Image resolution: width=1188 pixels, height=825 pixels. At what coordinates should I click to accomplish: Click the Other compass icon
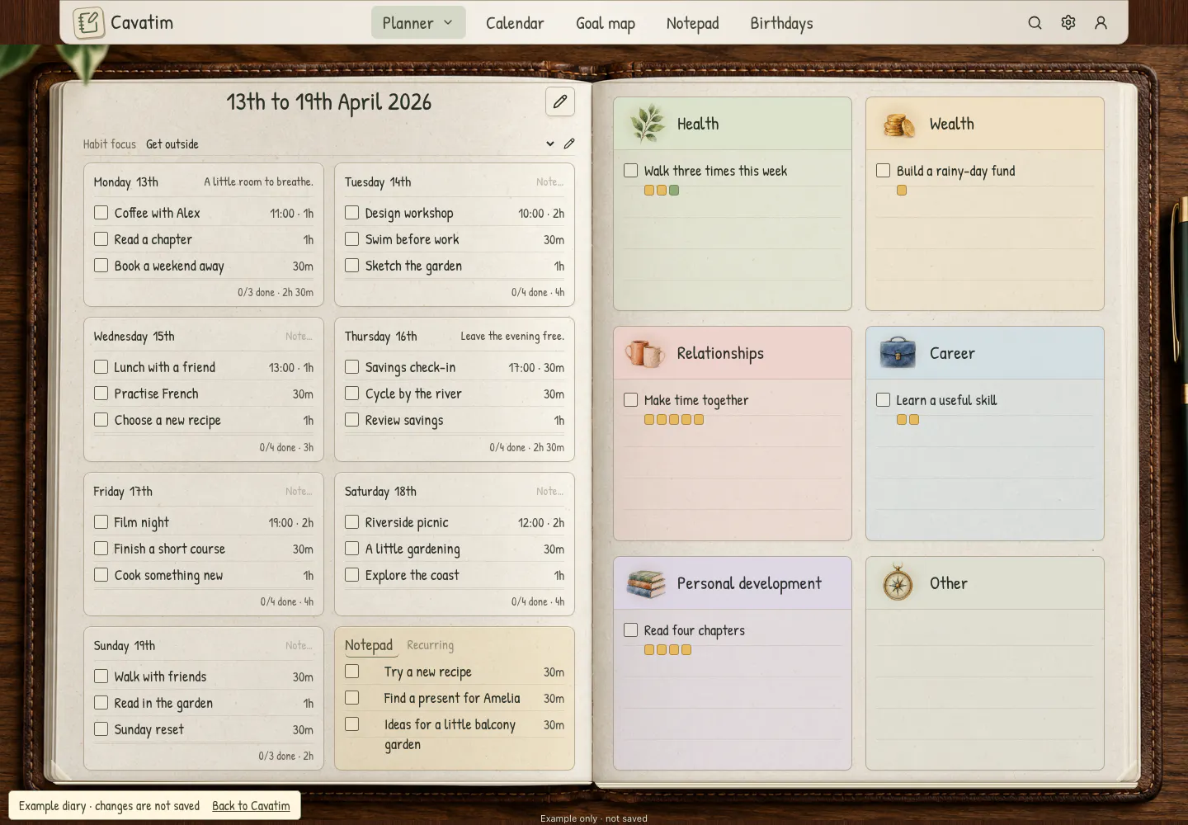click(898, 583)
